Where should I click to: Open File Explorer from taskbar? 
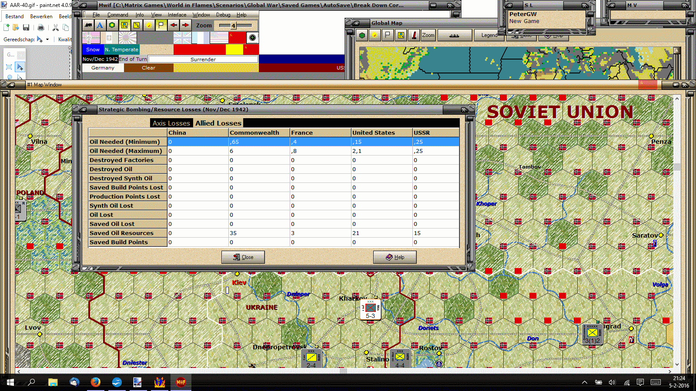(53, 382)
